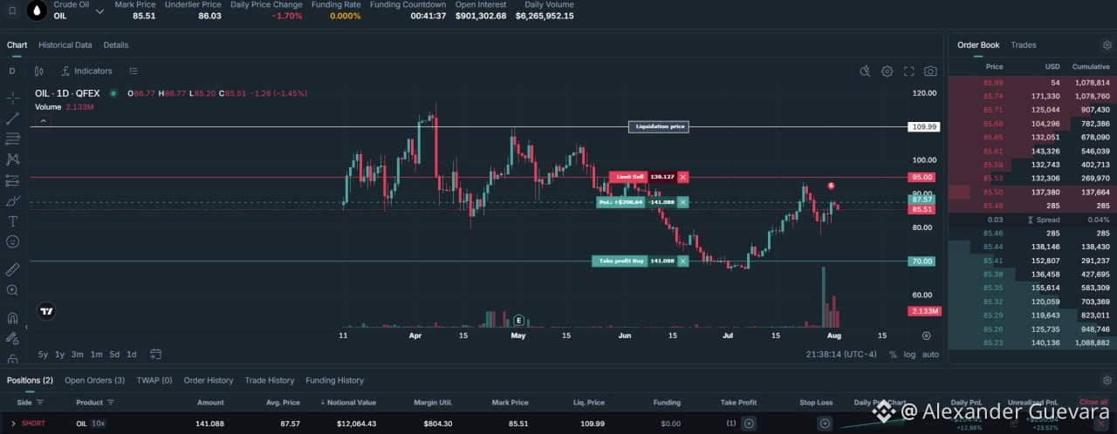Open the D interval dropdown

12,71
